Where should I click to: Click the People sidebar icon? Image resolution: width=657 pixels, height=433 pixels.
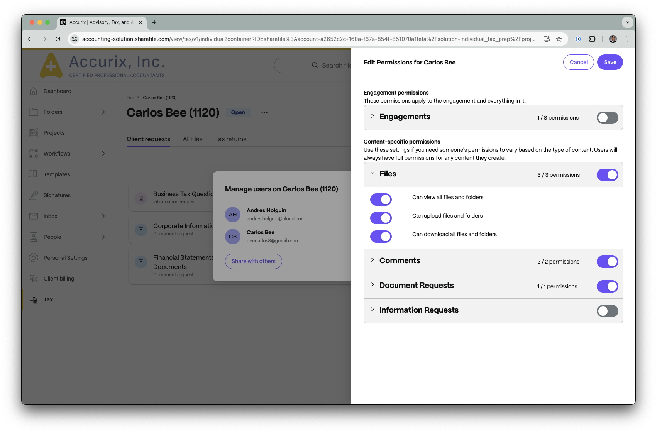pos(34,237)
